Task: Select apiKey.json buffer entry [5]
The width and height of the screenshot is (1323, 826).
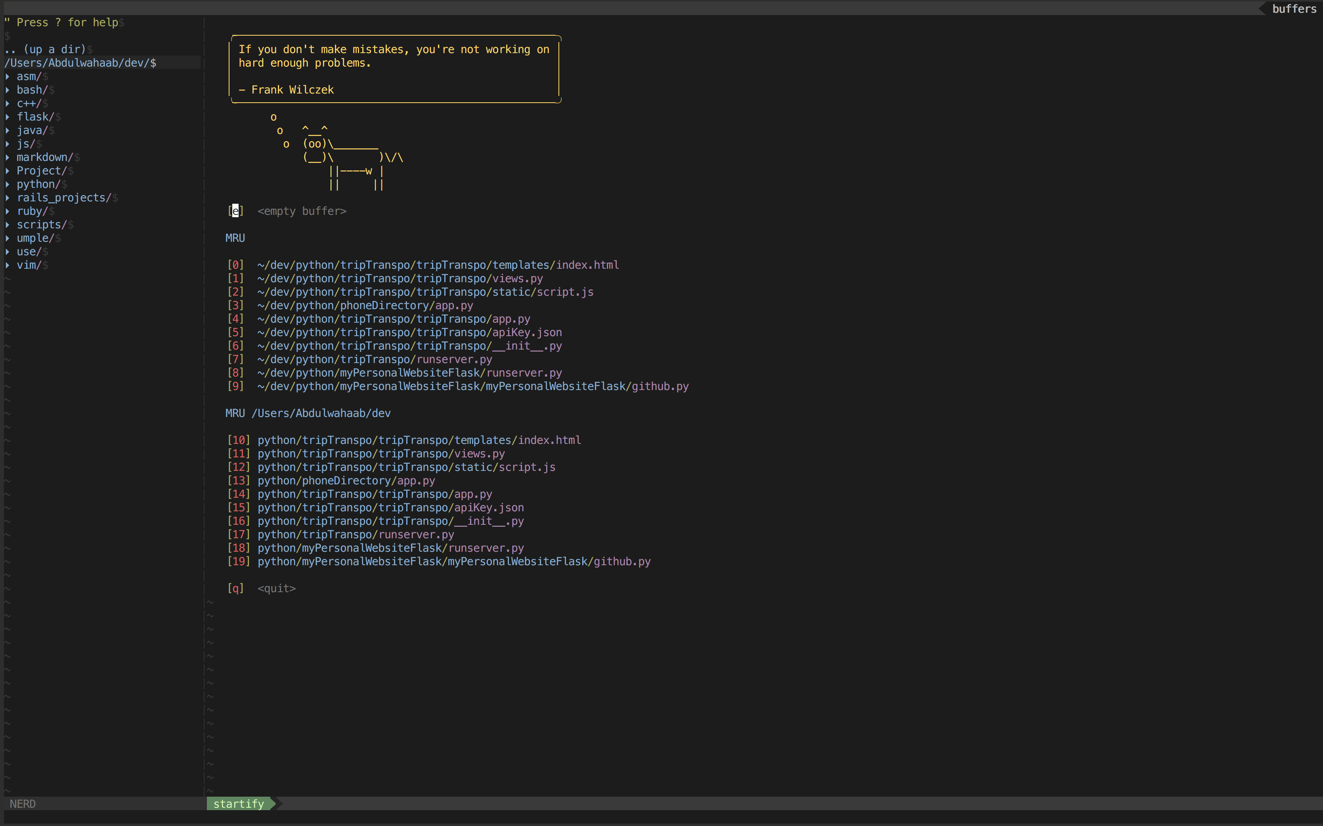Action: [410, 332]
